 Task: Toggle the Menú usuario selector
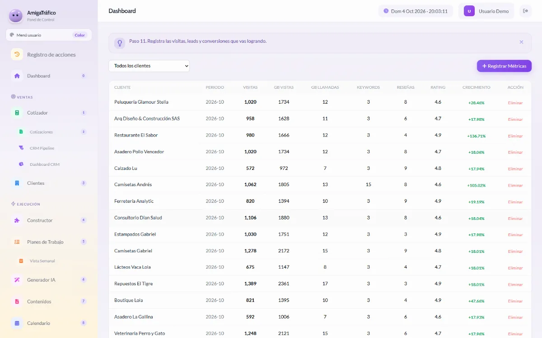click(49, 35)
